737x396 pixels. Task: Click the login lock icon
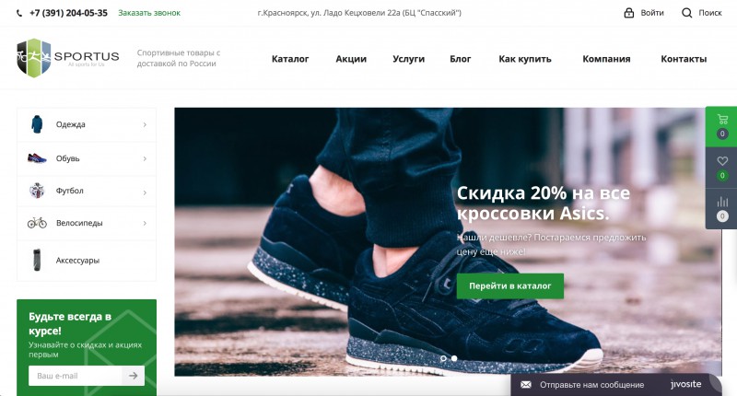click(x=629, y=13)
